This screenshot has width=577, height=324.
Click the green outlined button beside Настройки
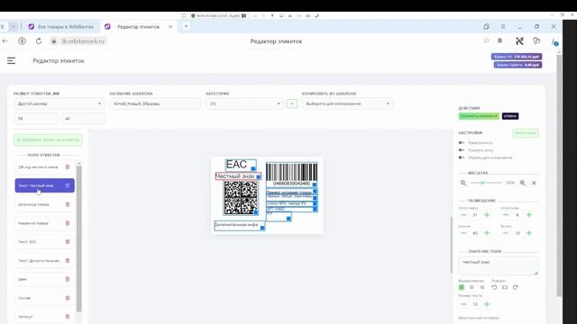pos(526,133)
